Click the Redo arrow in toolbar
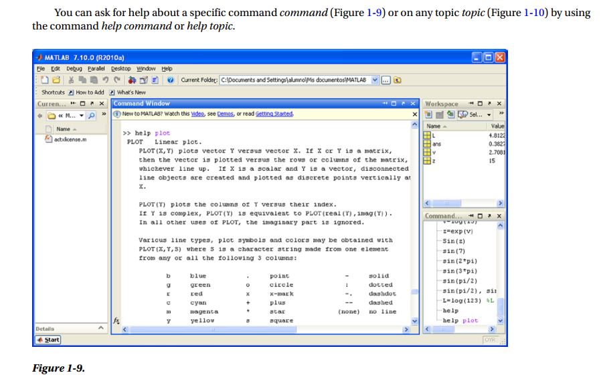 (x=117, y=80)
